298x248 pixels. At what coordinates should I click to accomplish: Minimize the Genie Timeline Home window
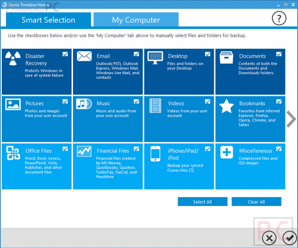point(278,5)
